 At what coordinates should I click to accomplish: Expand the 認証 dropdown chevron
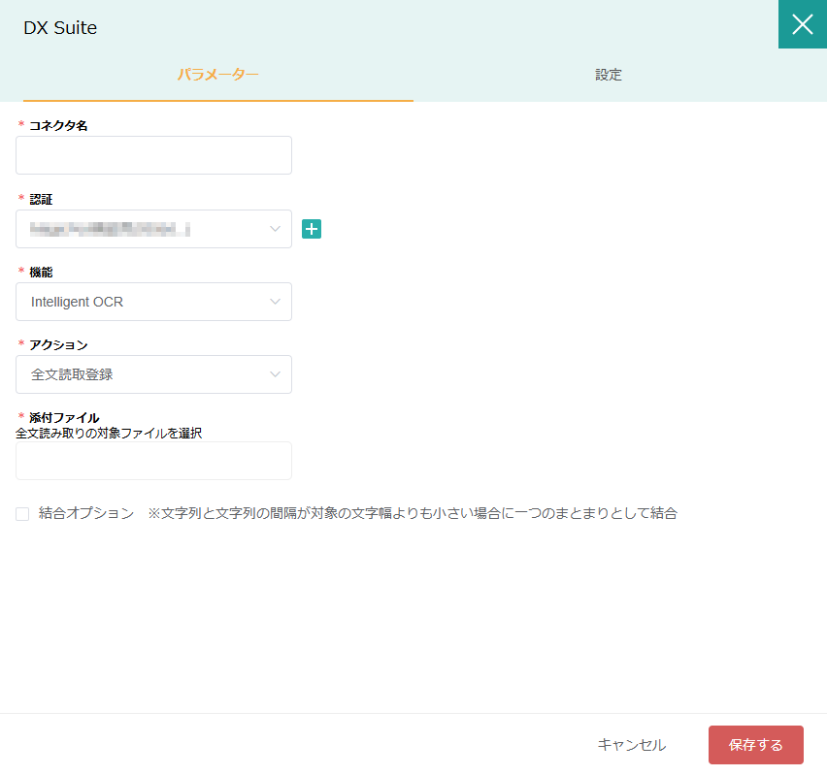pyautogui.click(x=275, y=229)
